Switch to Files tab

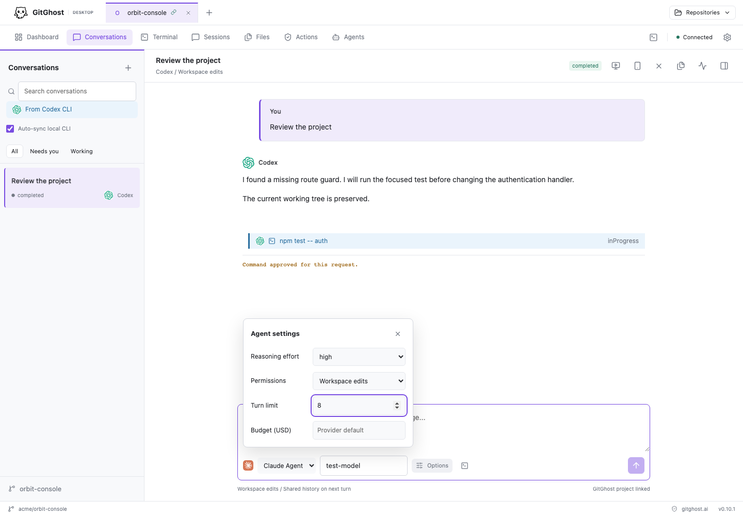point(257,37)
